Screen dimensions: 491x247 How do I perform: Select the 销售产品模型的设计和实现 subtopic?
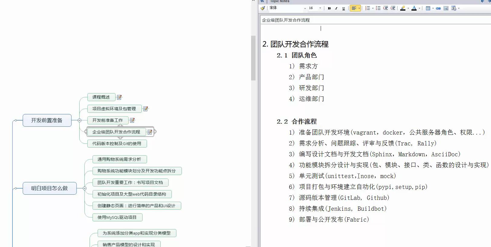129,244
